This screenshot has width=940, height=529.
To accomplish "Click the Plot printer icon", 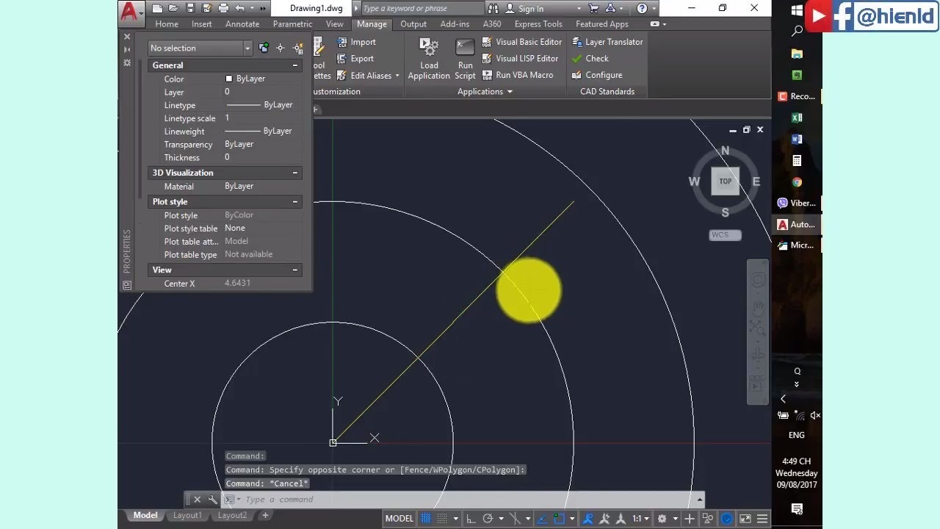I will [x=224, y=8].
